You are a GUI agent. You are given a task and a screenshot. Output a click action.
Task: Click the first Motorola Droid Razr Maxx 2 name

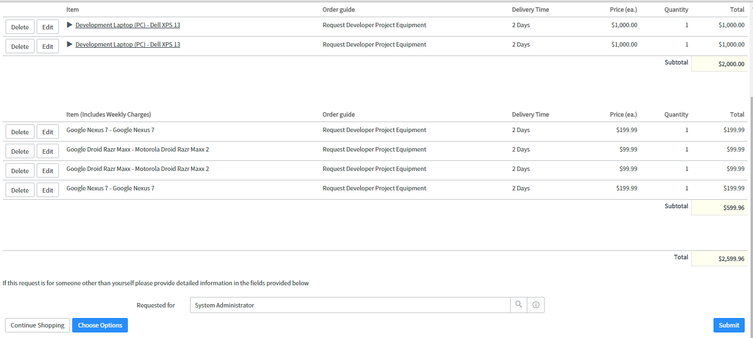pos(138,149)
